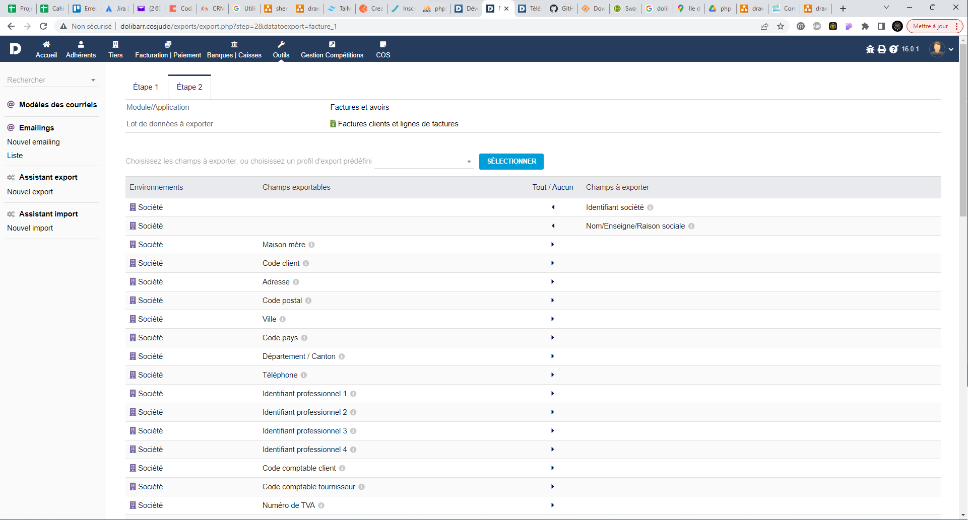
Task: Remove Identifiant société with left arrow
Action: pos(553,207)
